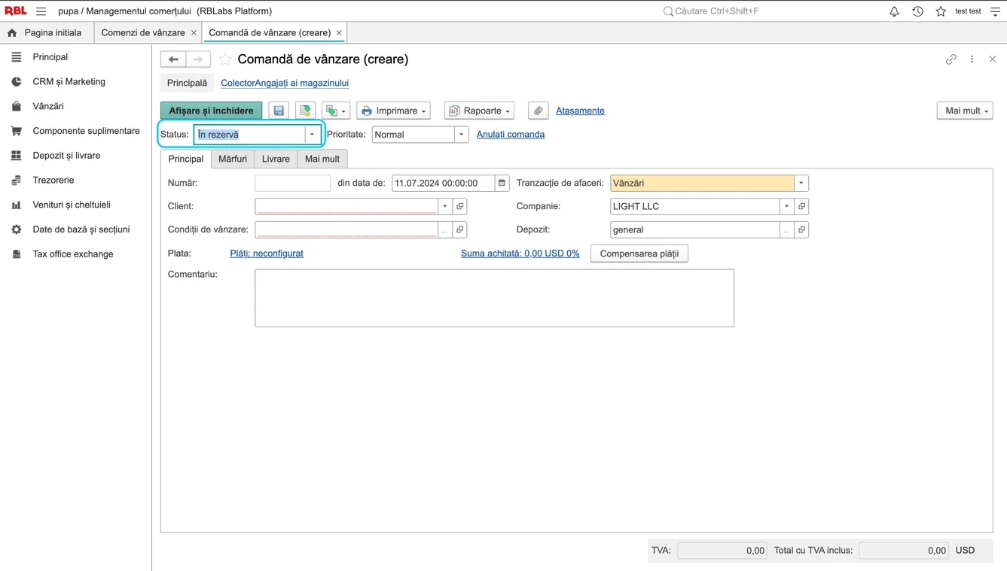This screenshot has height=571, width=1007.
Task: Switch to Mai mult form tab
Action: (x=322, y=159)
